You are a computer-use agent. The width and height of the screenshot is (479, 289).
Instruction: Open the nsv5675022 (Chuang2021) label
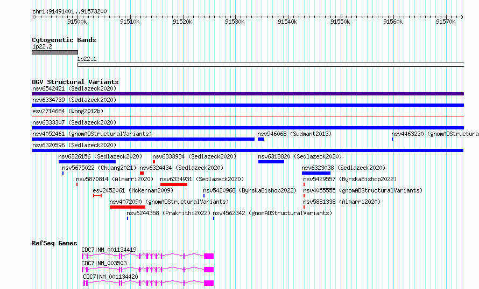pos(99,168)
